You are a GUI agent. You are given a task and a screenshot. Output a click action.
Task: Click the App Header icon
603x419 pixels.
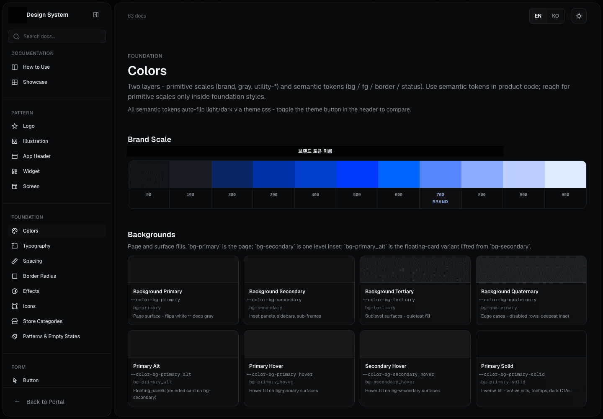15,156
